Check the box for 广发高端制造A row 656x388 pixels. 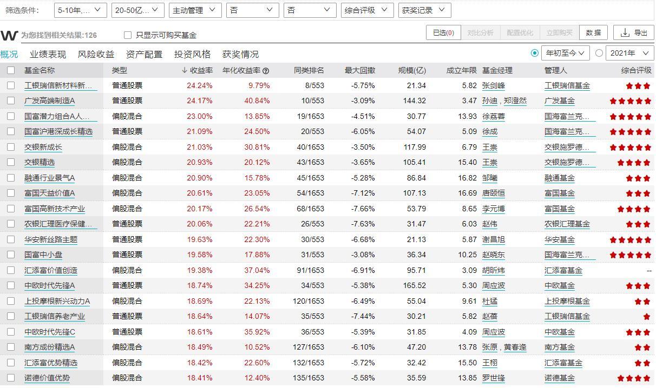(x=11, y=101)
